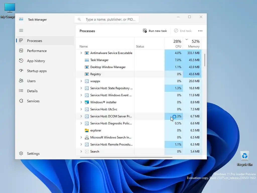Click the Service Host: Remote Procedure icon
The image size is (257, 193).
[x=87, y=144]
